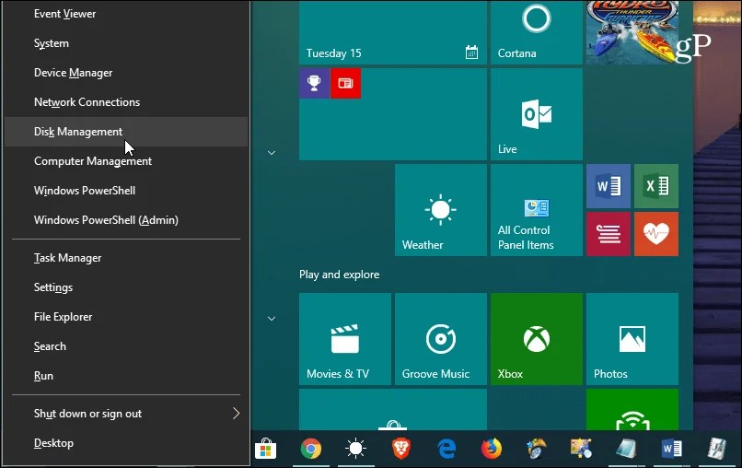The width and height of the screenshot is (742, 468).
Task: Open Device Manager
Action: 126,73
